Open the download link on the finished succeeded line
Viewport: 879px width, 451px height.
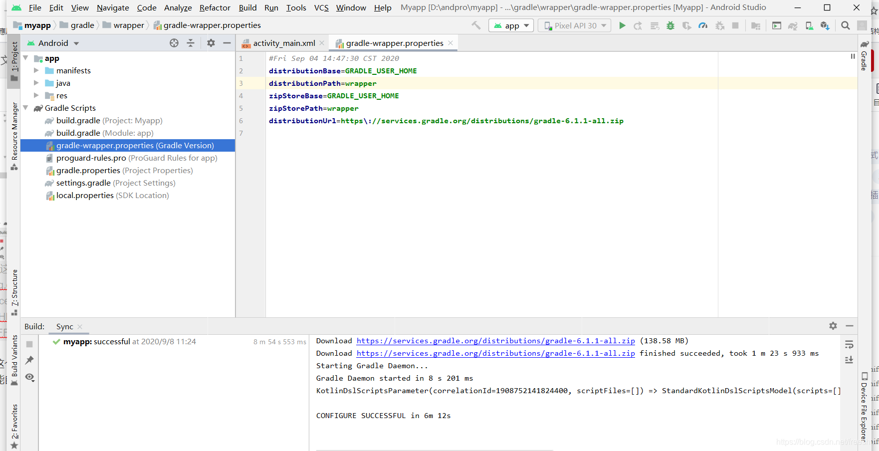[495, 353]
